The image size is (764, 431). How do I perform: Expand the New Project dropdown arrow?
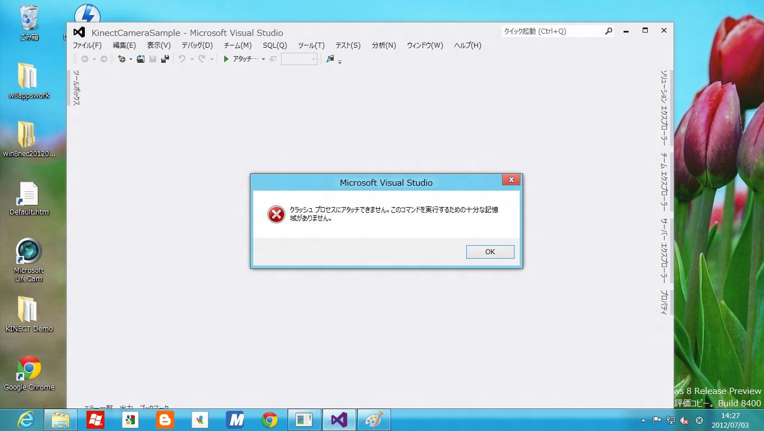(x=131, y=59)
